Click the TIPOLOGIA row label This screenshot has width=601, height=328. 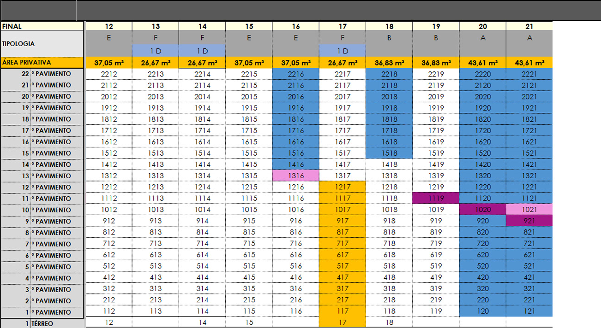pyautogui.click(x=42, y=44)
